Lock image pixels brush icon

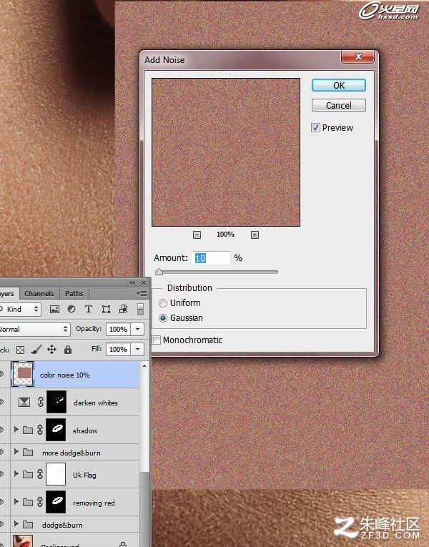tap(36, 349)
